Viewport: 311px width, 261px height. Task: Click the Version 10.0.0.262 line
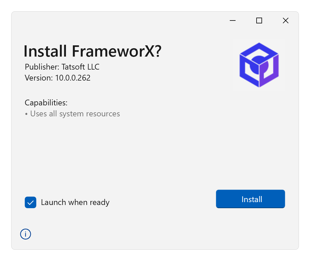point(58,78)
